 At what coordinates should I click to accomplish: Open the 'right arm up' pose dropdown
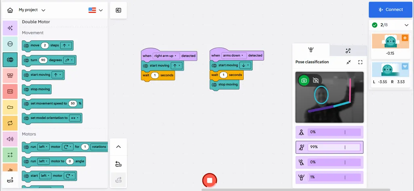[166, 56]
